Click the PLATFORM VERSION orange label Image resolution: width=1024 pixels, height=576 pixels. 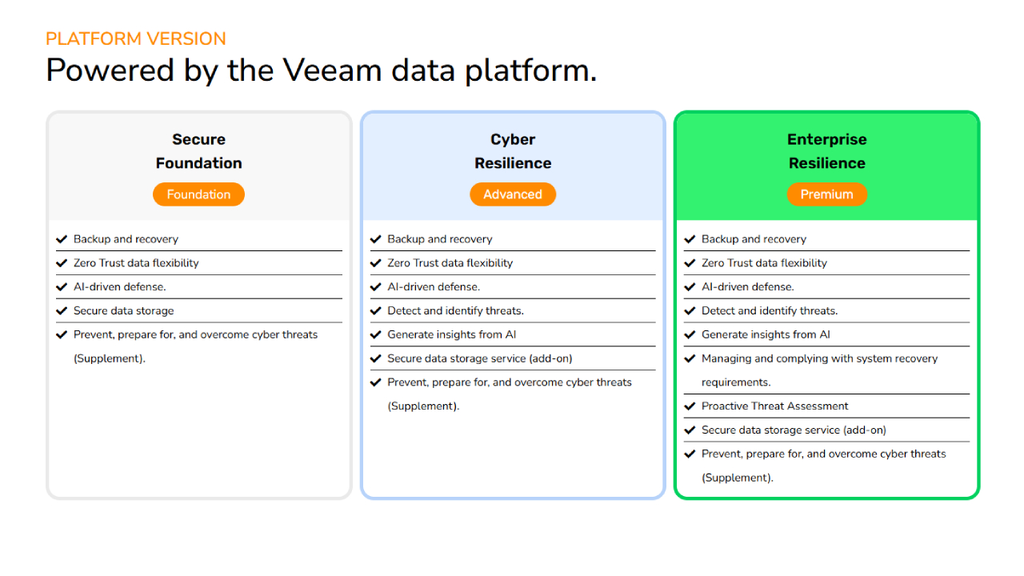tap(136, 38)
